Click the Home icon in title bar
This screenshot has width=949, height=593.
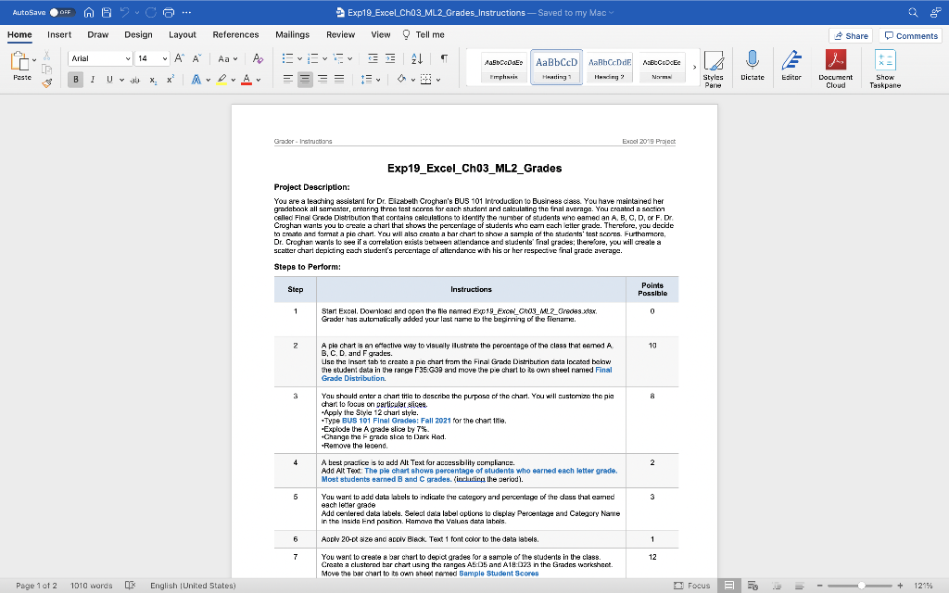pyautogui.click(x=89, y=12)
